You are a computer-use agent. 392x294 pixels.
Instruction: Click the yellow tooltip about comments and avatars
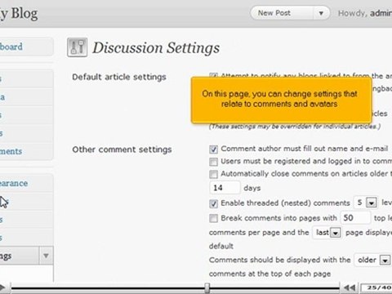click(282, 100)
